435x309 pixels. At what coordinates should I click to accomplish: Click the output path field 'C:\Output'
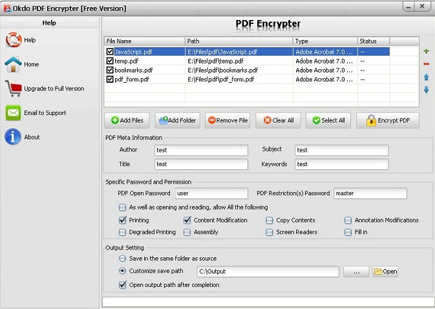tap(268, 272)
